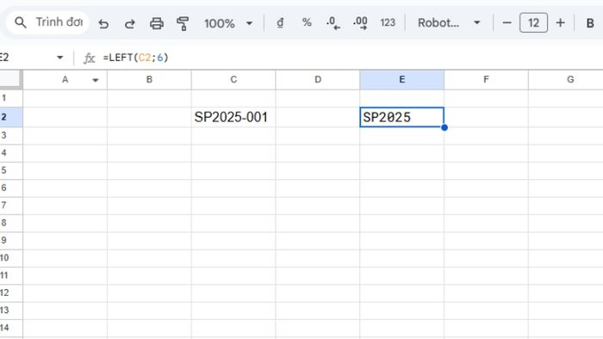
Task: Open column A dropdown arrow
Action: pyautogui.click(x=96, y=80)
